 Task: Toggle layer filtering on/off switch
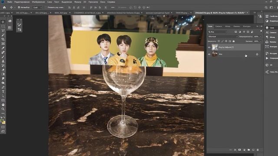[x=261, y=31]
